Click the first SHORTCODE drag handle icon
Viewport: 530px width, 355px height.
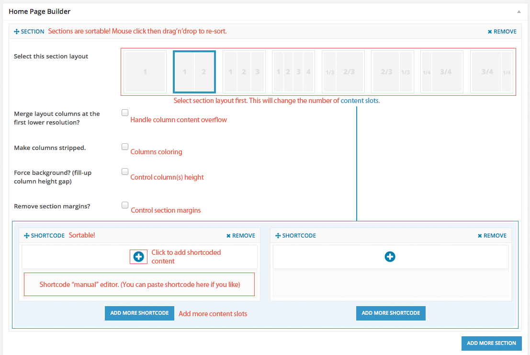[26, 235]
